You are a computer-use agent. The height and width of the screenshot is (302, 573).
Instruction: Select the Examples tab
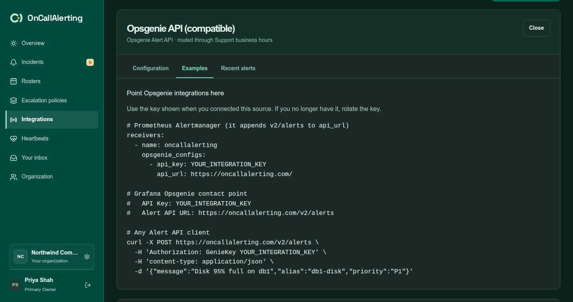(x=195, y=68)
